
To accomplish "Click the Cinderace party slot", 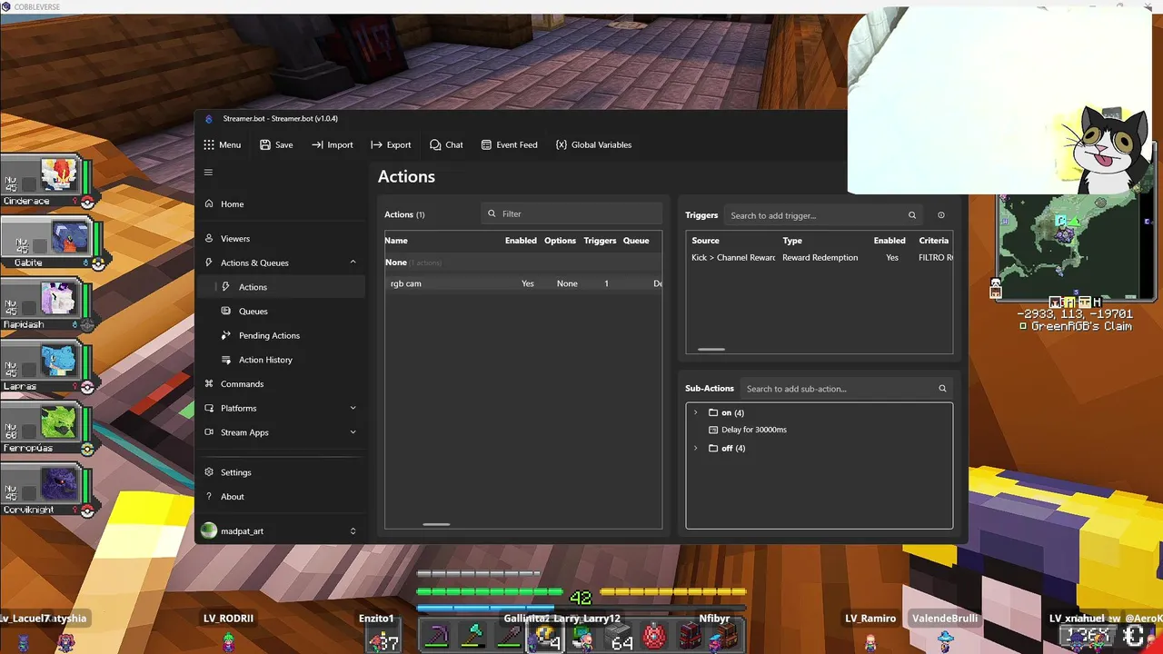I will click(50, 182).
